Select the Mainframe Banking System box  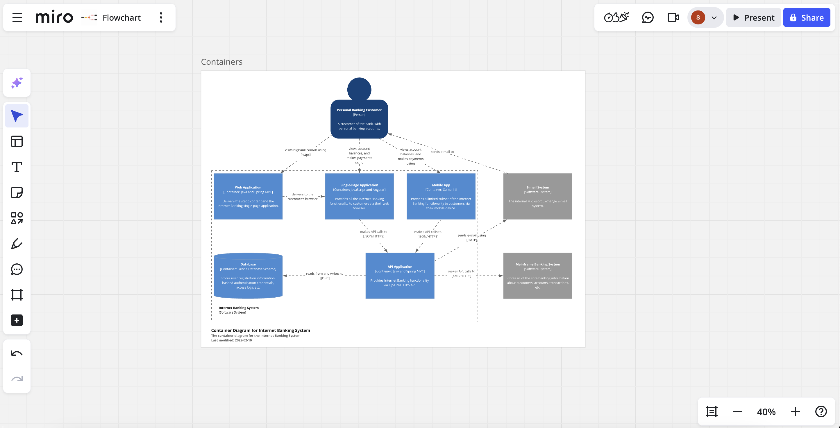click(538, 276)
